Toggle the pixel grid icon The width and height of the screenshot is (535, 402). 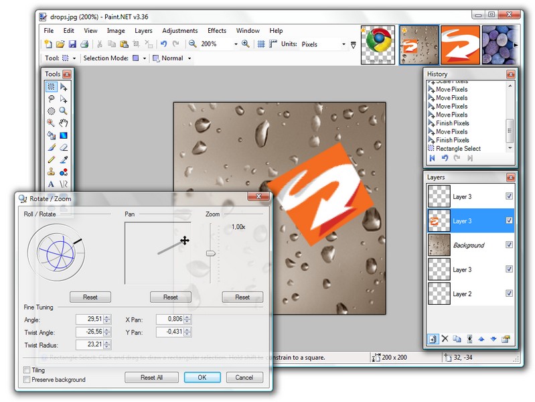(x=261, y=44)
